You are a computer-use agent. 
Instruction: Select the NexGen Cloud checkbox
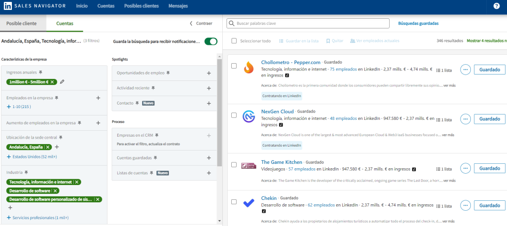pyautogui.click(x=234, y=115)
